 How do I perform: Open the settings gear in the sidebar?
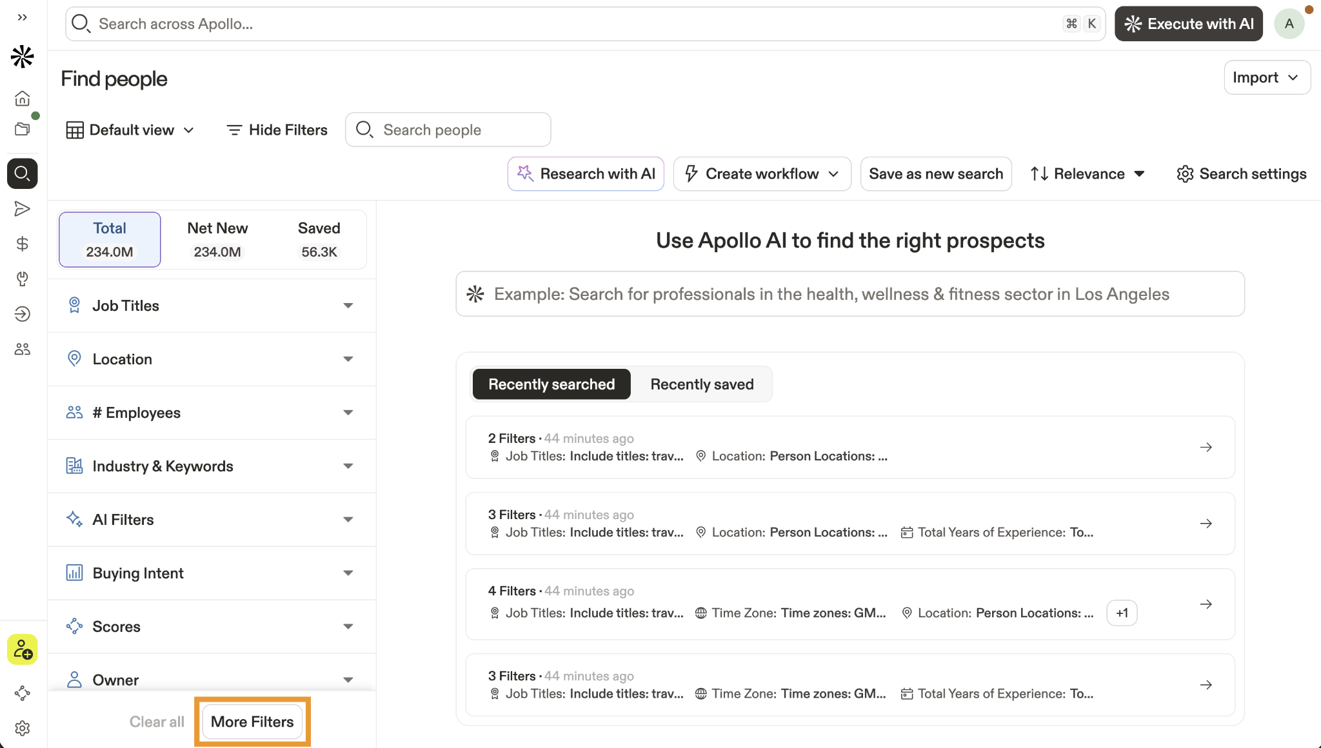pos(23,728)
